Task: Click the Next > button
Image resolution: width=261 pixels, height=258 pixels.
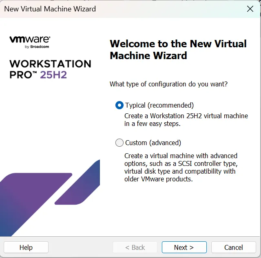Action: 184,247
